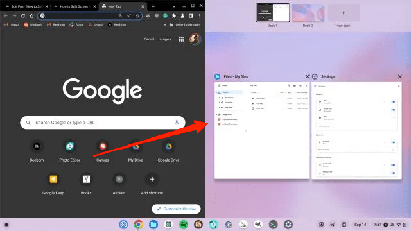Switch to the Desk 2 thumbnail
411x231 pixels.
tap(308, 13)
